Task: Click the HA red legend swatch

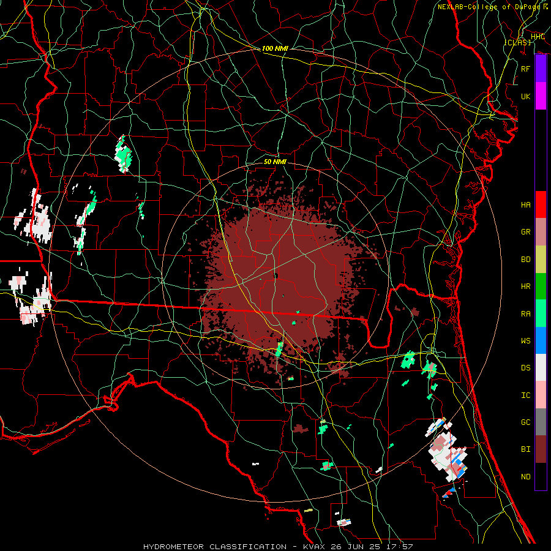Action: 541,204
